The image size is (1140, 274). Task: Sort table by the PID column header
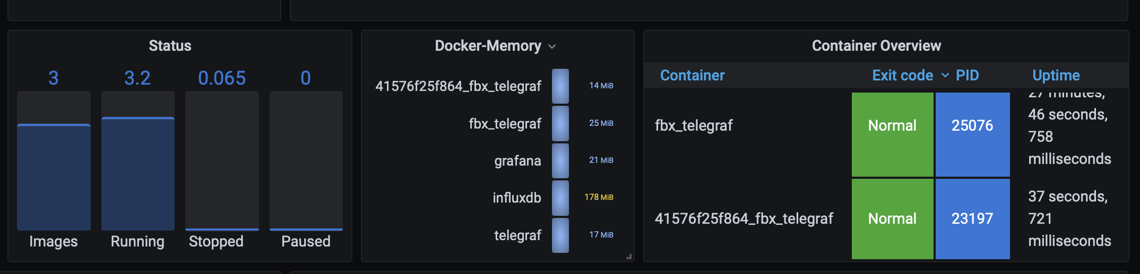pyautogui.click(x=968, y=76)
